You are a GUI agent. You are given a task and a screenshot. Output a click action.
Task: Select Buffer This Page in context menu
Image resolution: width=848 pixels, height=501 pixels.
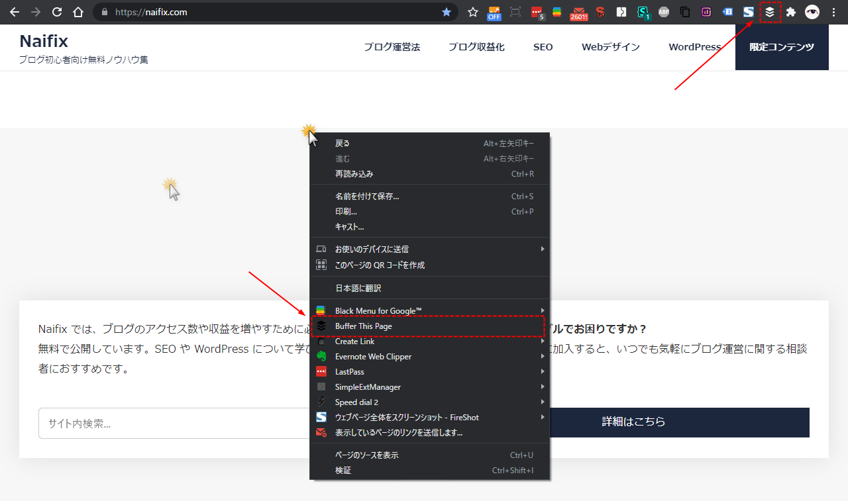pyautogui.click(x=430, y=326)
